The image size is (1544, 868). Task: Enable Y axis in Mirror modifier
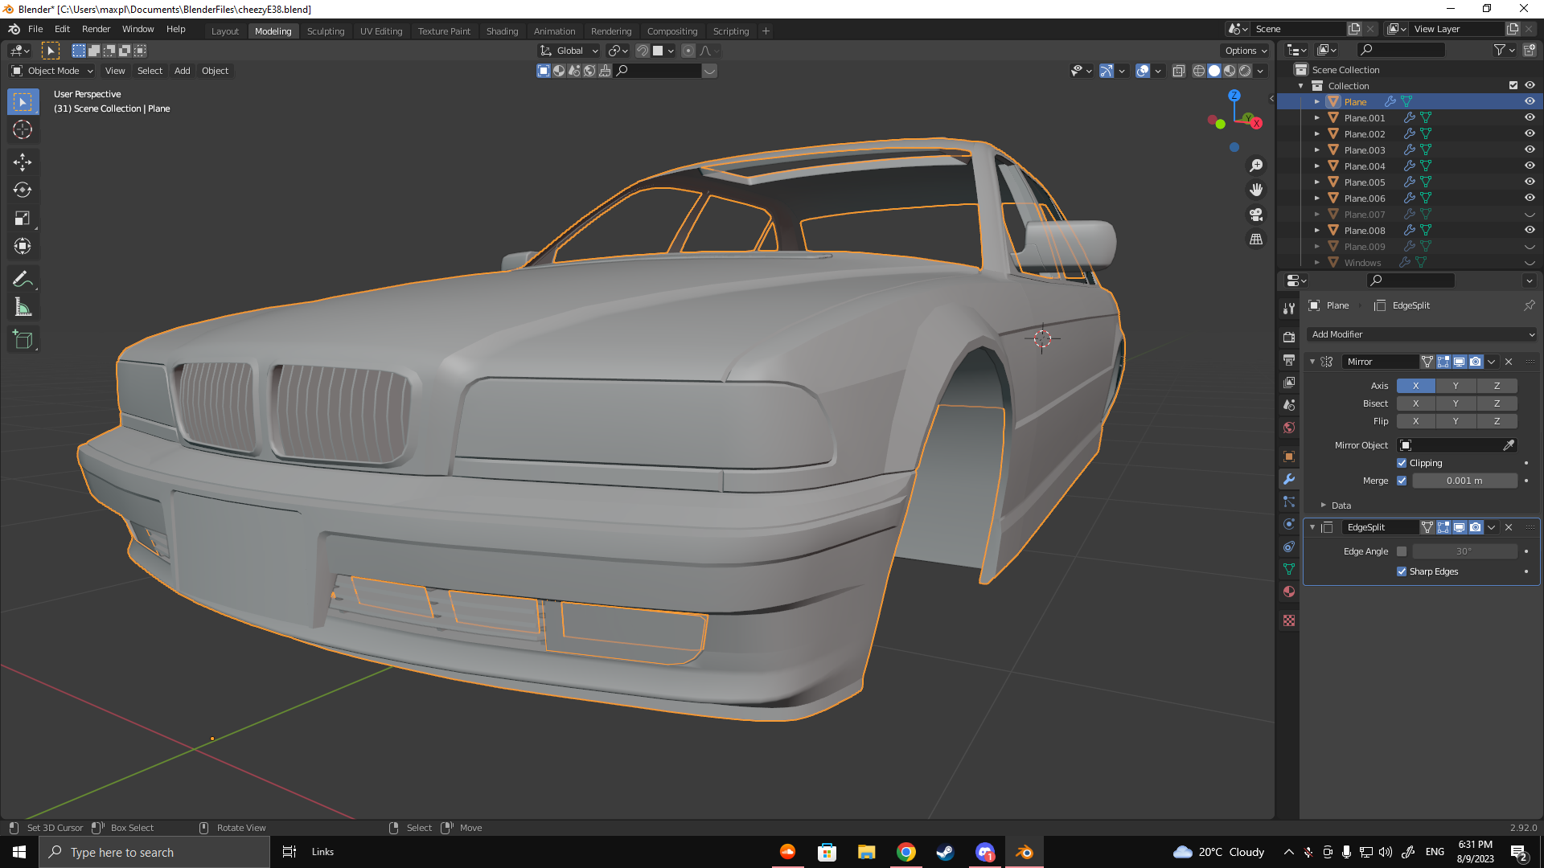1456,386
